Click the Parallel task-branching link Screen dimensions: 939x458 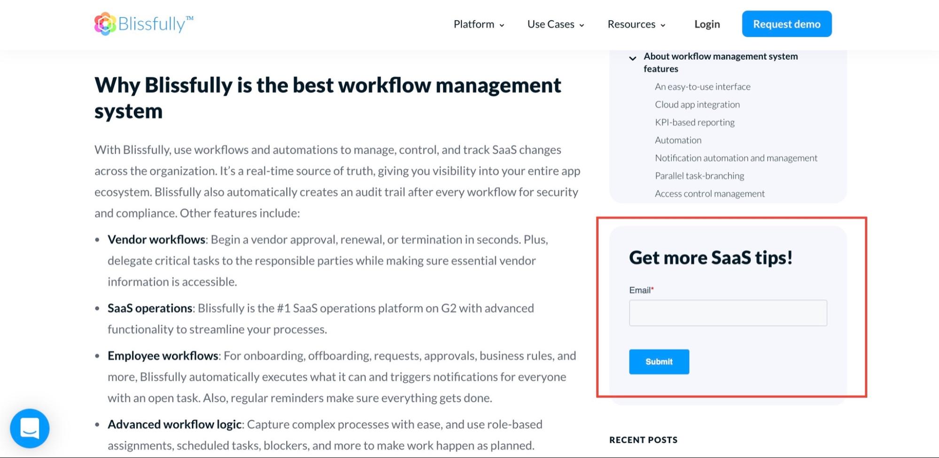point(699,176)
